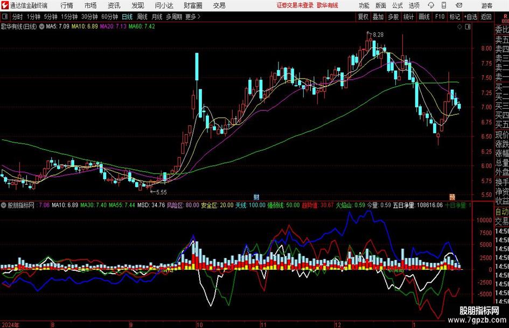This screenshot has width=509, height=328.
Task: Click the red R icon at top right
Action: pyautogui.click(x=505, y=17)
